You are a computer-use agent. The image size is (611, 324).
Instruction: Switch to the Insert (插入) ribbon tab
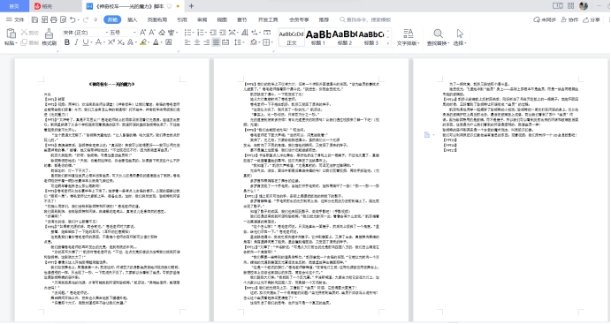(133, 19)
